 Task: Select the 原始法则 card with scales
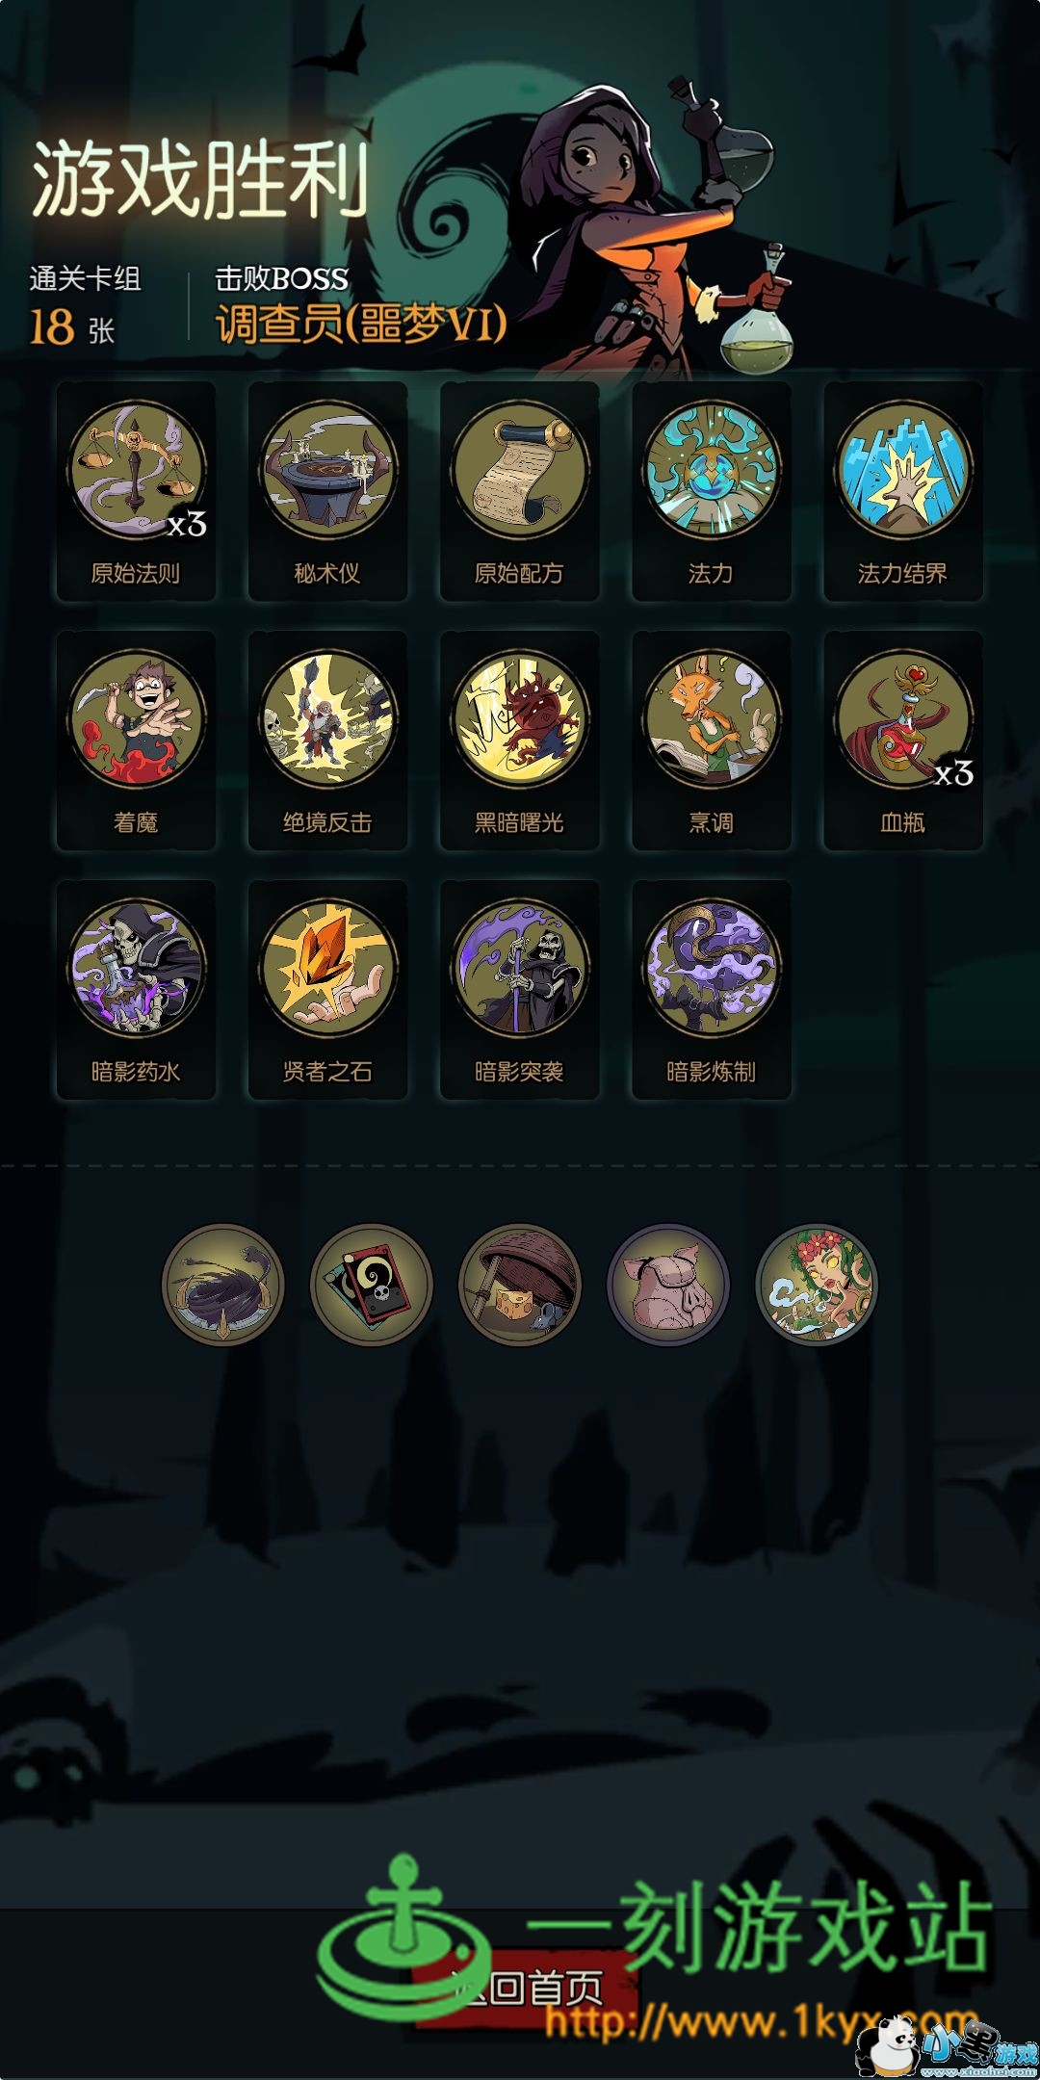136,491
